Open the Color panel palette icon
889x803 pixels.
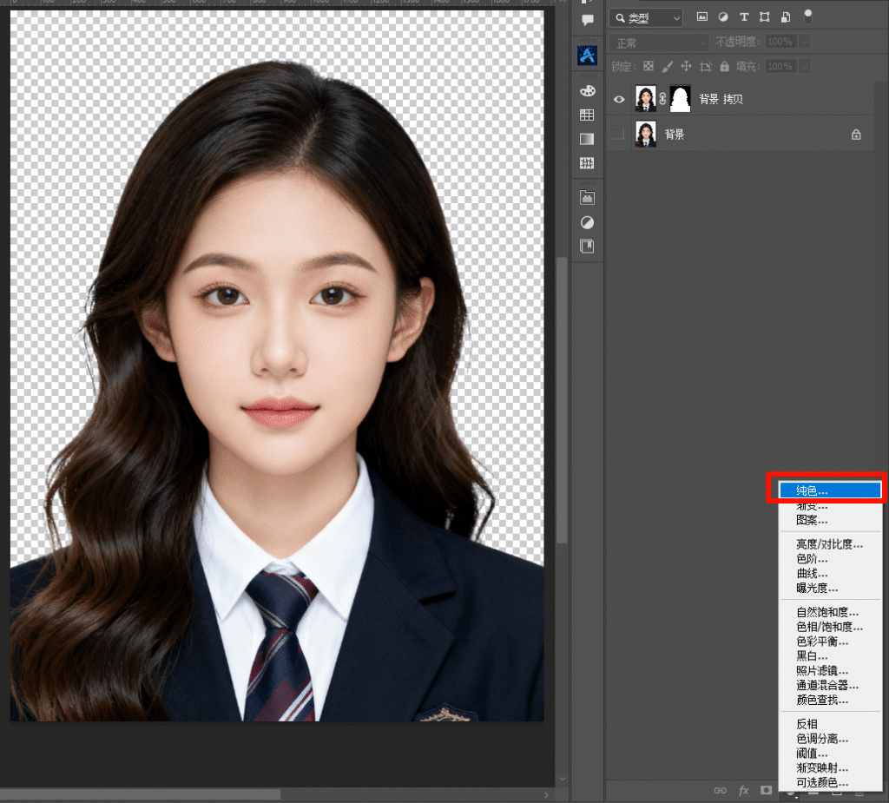pos(587,90)
